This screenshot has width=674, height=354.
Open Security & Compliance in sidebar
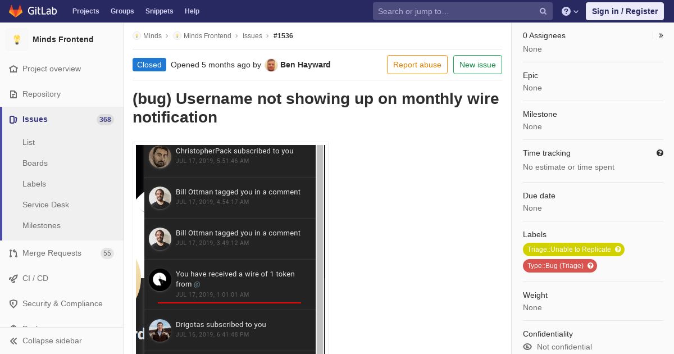click(62, 303)
